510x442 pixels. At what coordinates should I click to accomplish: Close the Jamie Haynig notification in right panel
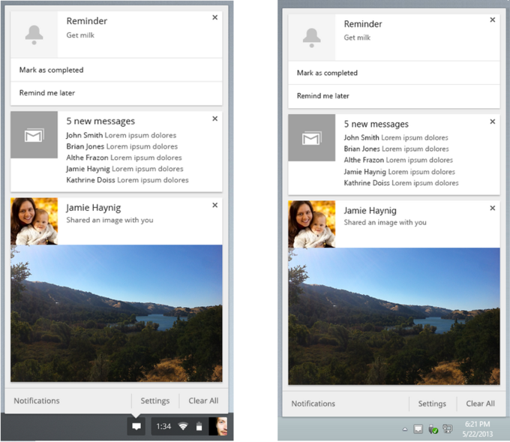(x=493, y=208)
